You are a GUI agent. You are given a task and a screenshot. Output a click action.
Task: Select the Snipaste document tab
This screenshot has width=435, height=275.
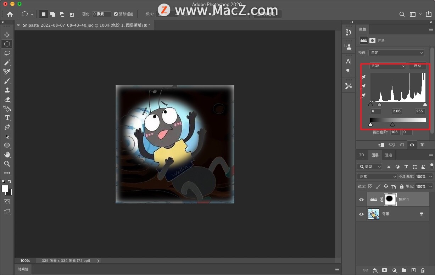coord(84,25)
